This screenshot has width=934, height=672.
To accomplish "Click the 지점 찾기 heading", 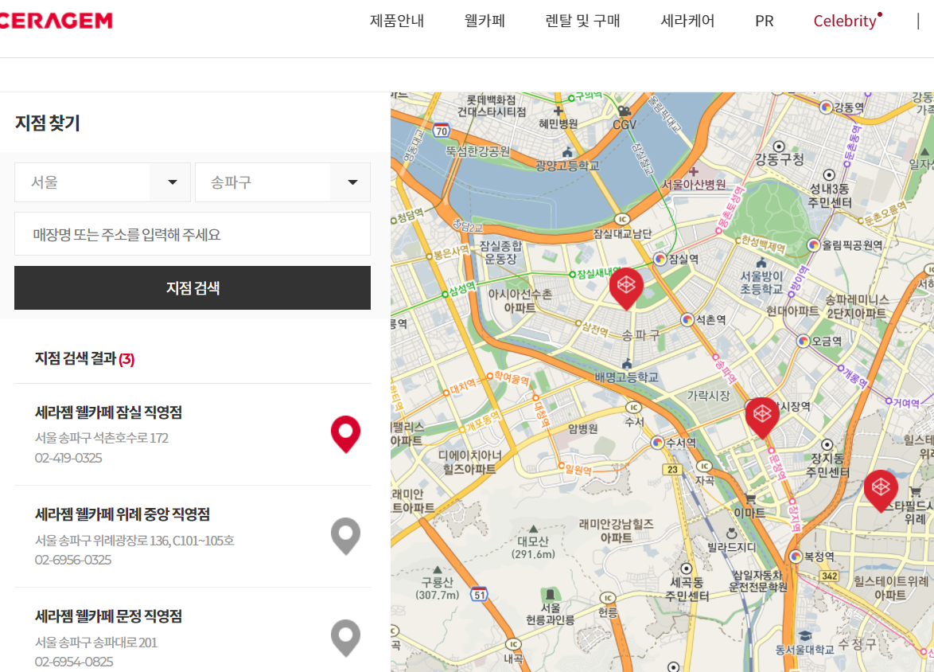I will [x=47, y=123].
